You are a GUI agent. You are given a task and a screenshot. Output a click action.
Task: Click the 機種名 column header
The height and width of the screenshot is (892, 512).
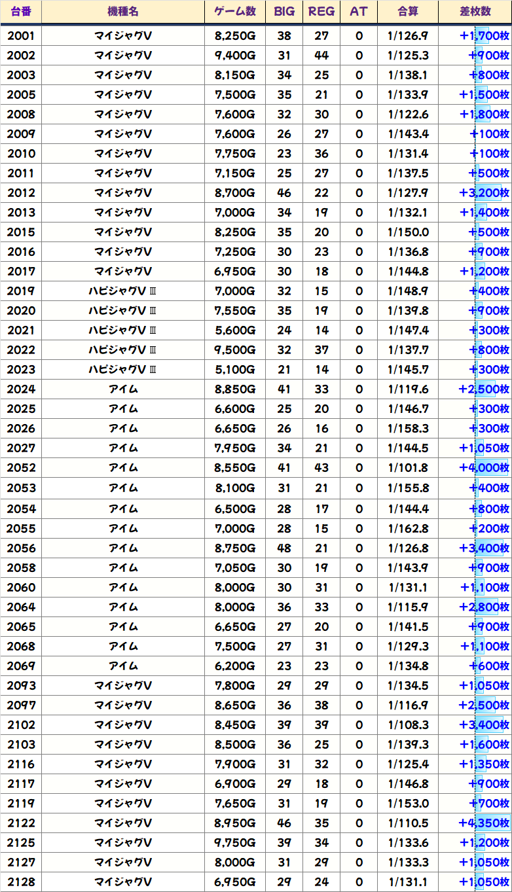[123, 12]
